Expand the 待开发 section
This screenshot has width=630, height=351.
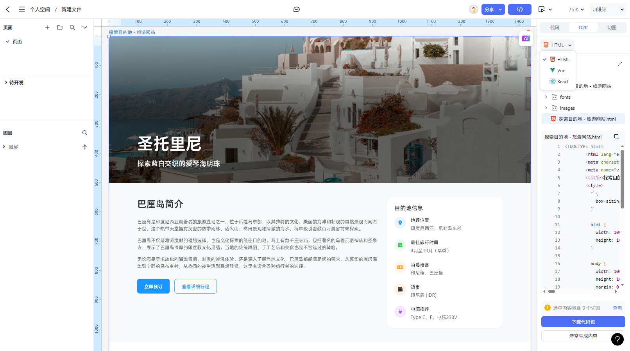pos(6,82)
